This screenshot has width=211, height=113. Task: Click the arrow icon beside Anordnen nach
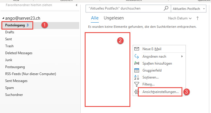[x=137, y=57]
